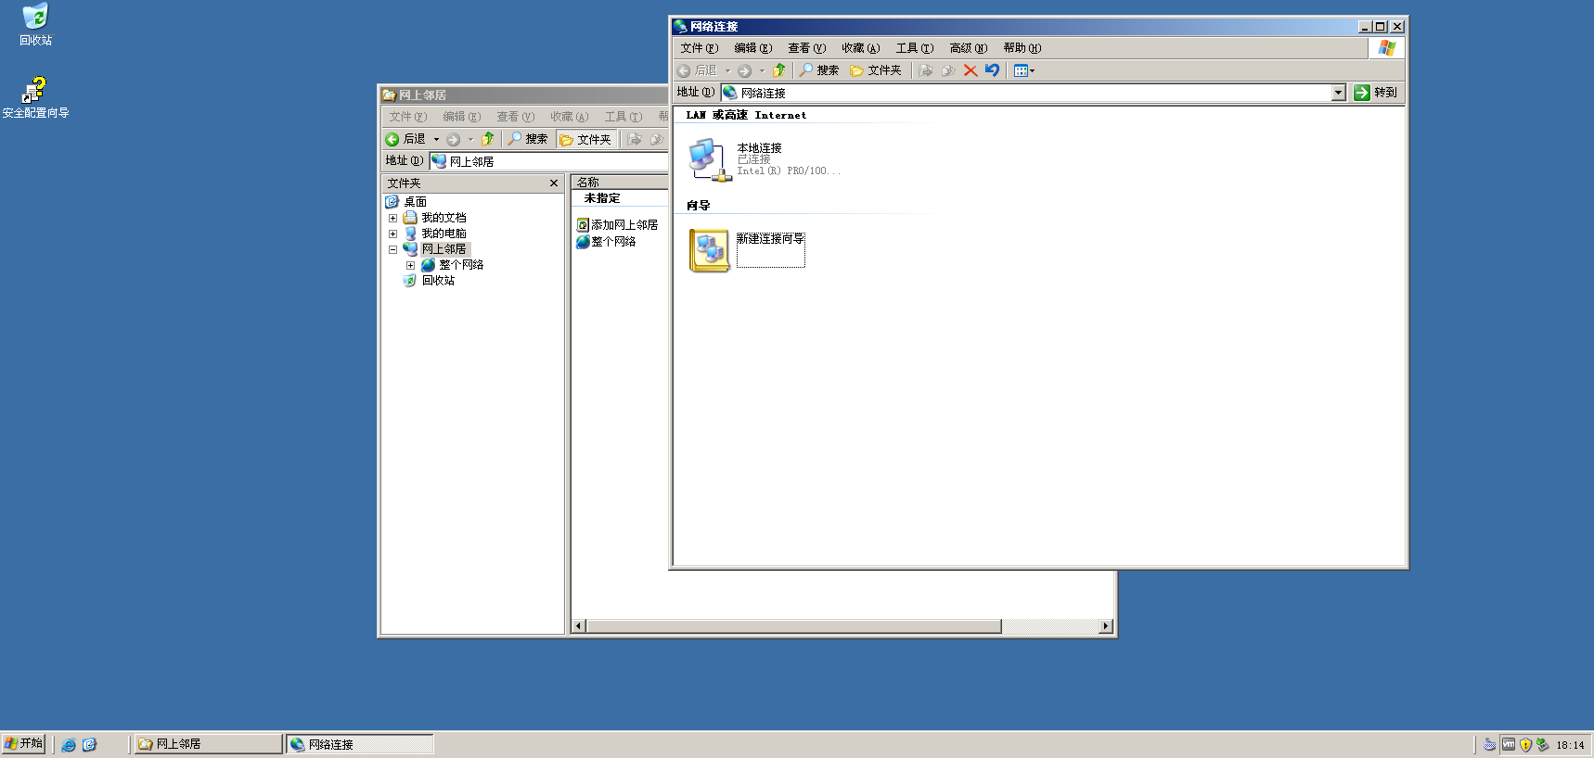Click the red X delete icon in 网络连接 toolbar
Screen dimensions: 1594x758
pos(971,70)
